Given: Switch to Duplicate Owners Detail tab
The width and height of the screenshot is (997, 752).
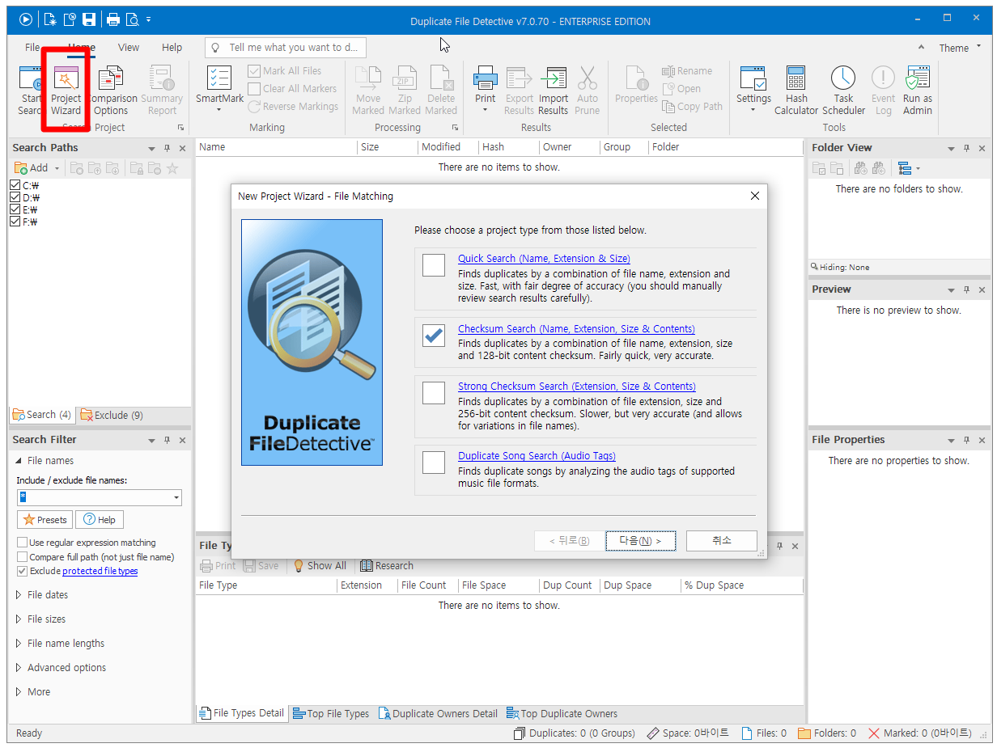Looking at the screenshot, I should pyautogui.click(x=438, y=713).
